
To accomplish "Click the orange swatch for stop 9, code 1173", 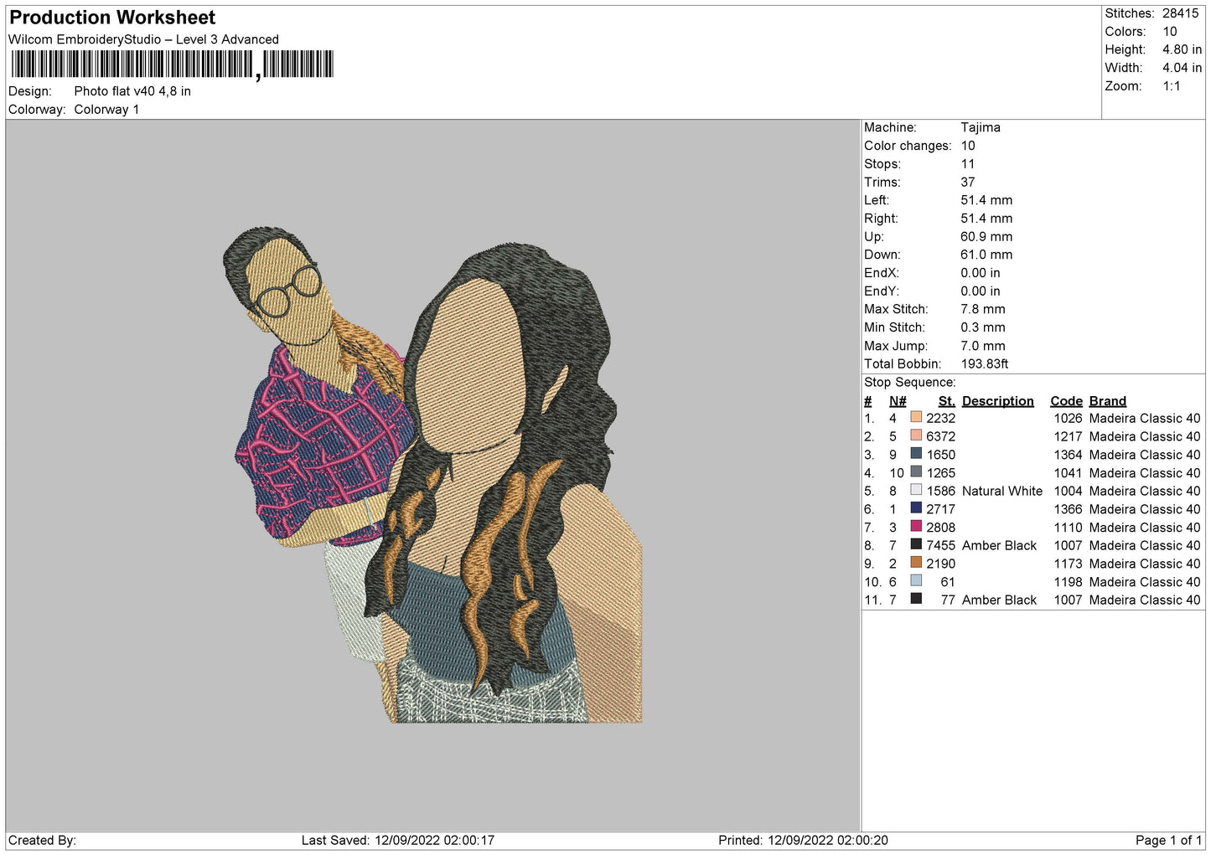I will click(x=916, y=563).
